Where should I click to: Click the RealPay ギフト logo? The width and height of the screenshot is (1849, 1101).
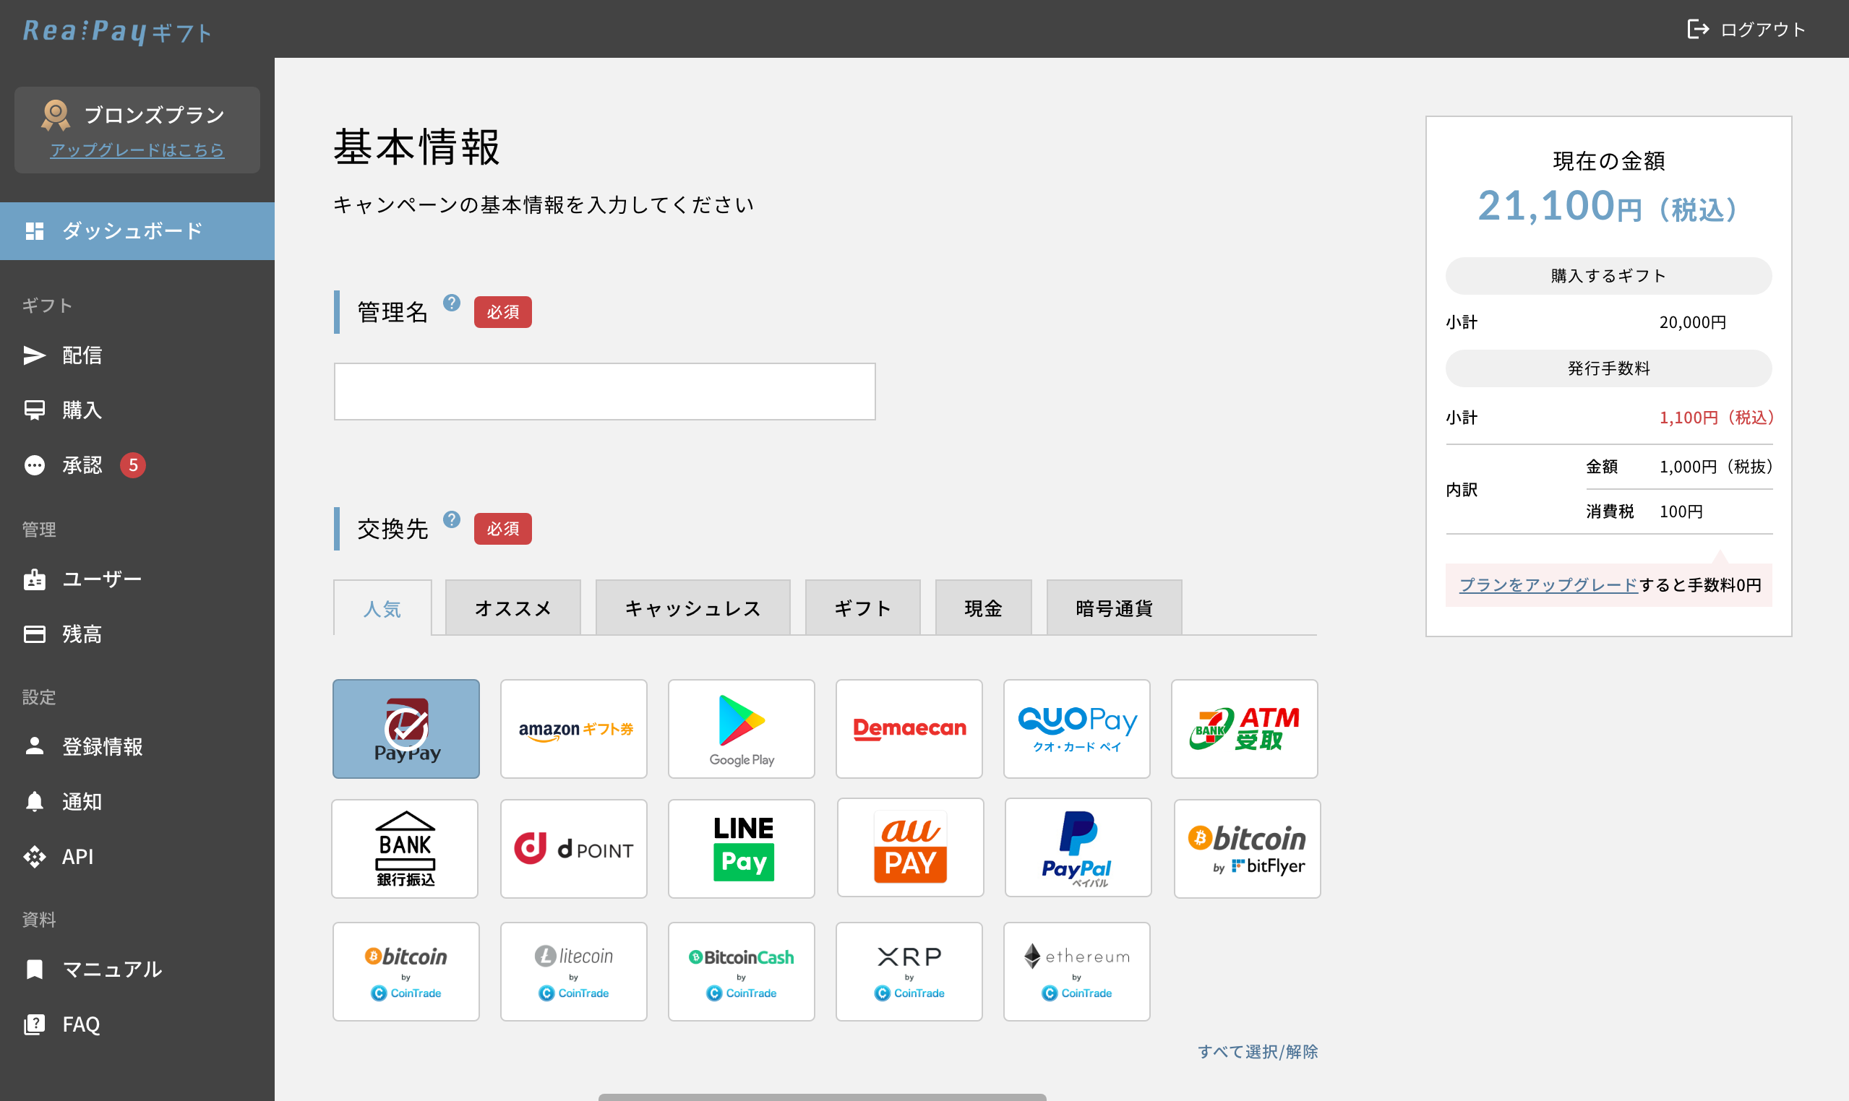click(x=117, y=31)
